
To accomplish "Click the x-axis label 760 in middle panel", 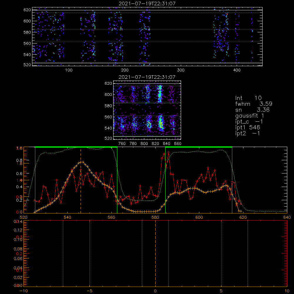I will pos(122,144).
